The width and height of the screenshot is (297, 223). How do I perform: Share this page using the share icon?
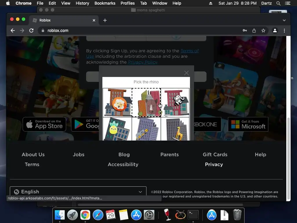[254, 30]
